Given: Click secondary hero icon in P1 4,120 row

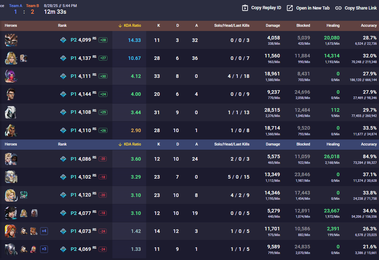Looking at the screenshot, I should (x=24, y=195).
